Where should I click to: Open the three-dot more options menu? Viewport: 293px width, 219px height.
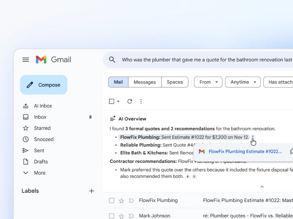click(141, 101)
